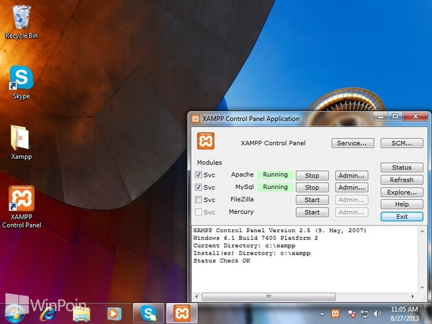Click horizontal scrollbar right arrow in log

point(412,297)
